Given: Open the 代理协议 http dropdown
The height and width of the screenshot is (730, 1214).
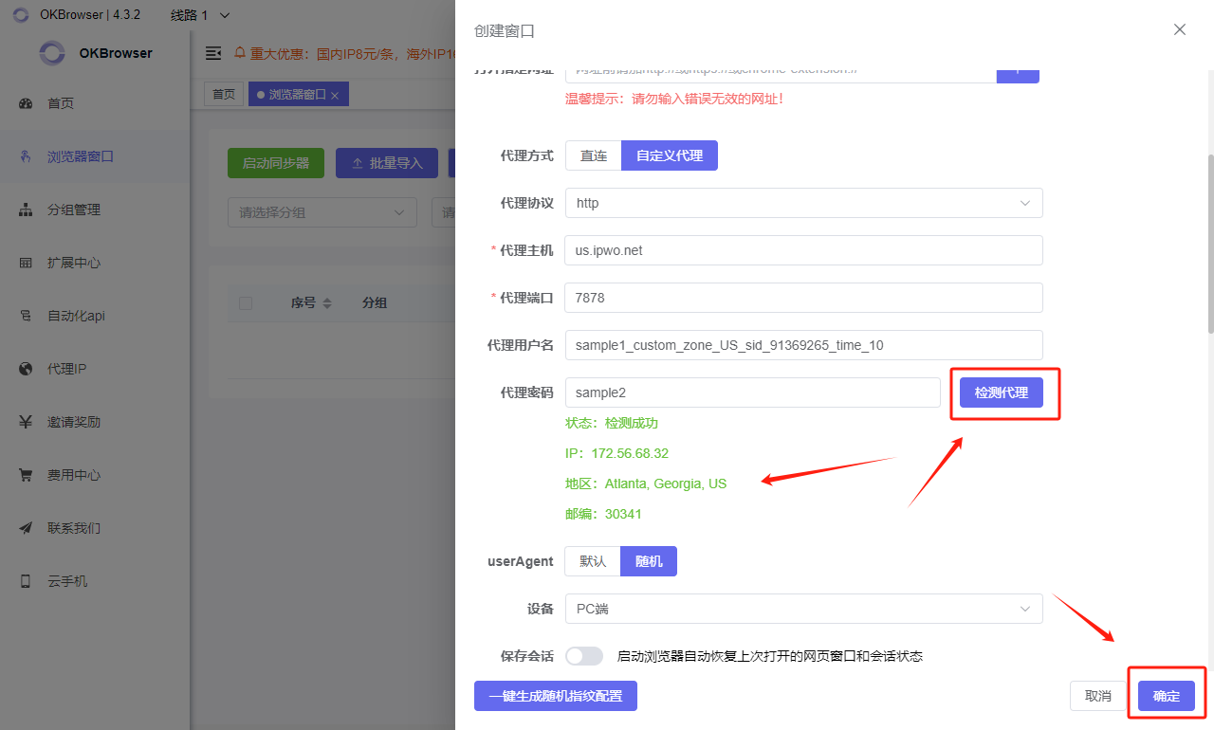Looking at the screenshot, I should (x=803, y=203).
